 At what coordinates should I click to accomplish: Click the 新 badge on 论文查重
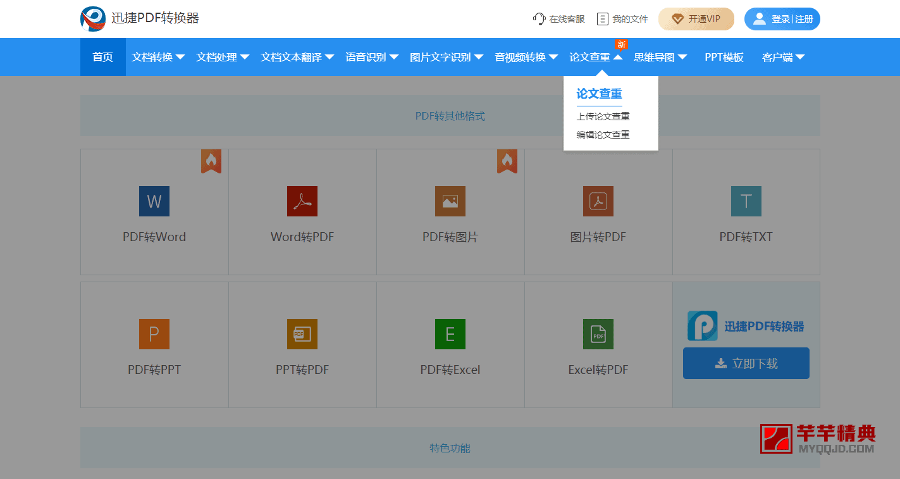pos(621,44)
